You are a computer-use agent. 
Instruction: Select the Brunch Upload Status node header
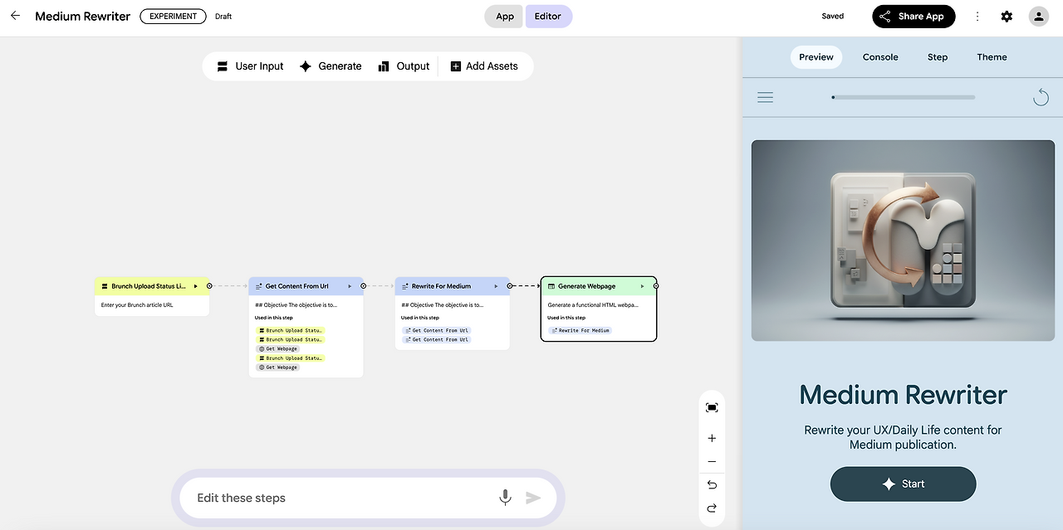tap(152, 286)
